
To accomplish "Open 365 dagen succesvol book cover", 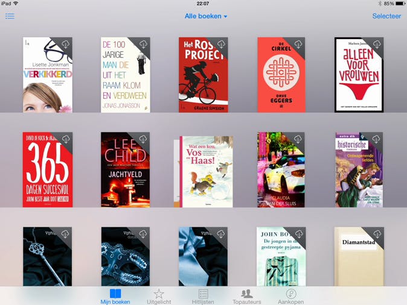I will [x=48, y=170].
